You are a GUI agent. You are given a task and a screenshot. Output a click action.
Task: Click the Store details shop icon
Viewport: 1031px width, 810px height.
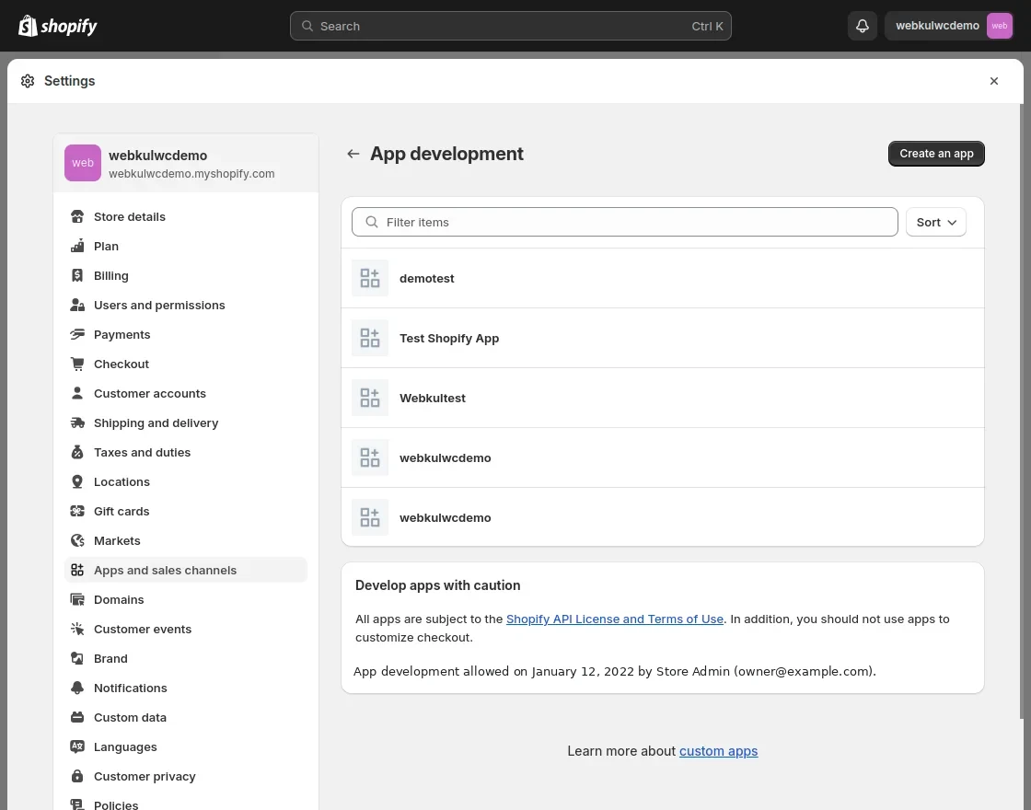77,216
